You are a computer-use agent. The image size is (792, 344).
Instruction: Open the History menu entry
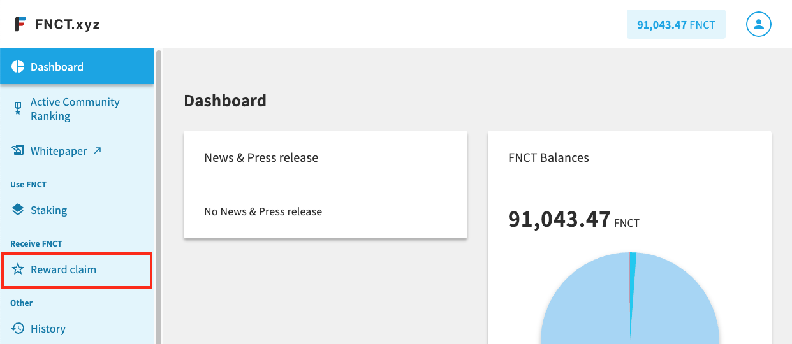(x=77, y=329)
